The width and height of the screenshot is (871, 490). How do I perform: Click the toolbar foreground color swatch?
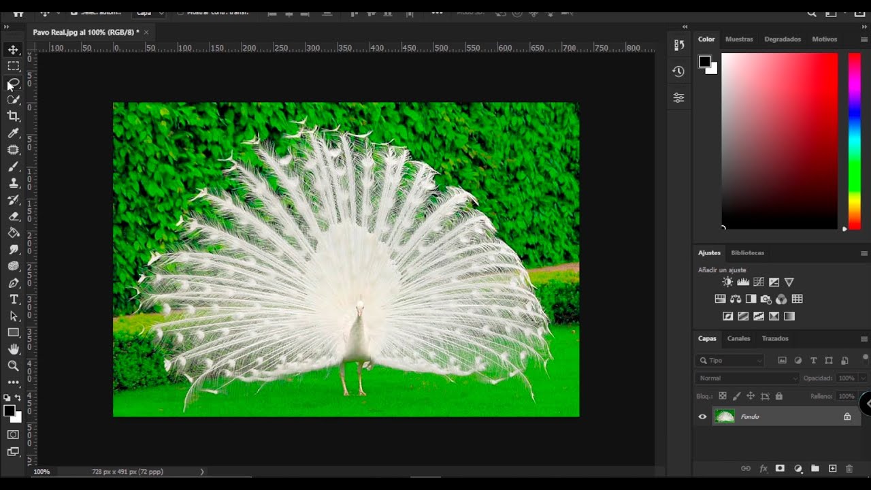point(10,410)
